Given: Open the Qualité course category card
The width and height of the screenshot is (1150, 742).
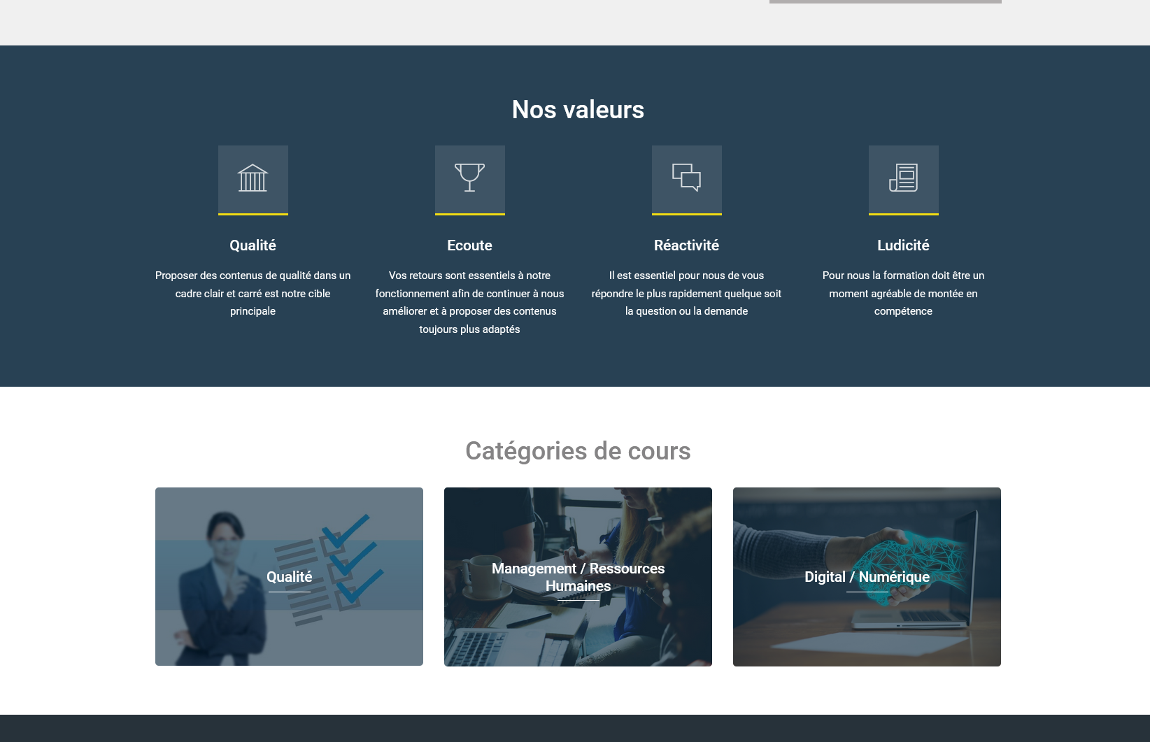Looking at the screenshot, I should tap(289, 577).
